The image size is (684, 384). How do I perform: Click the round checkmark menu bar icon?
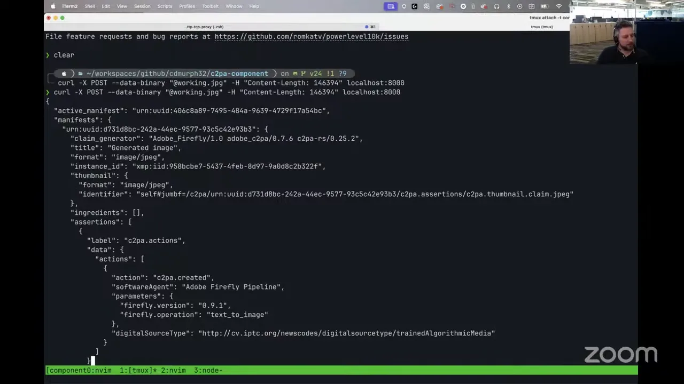[463, 6]
